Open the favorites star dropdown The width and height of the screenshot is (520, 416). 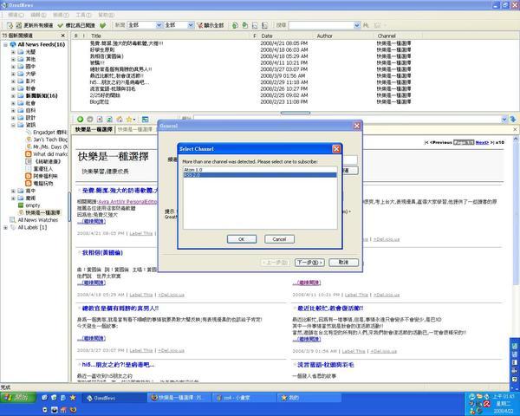coord(131,120)
